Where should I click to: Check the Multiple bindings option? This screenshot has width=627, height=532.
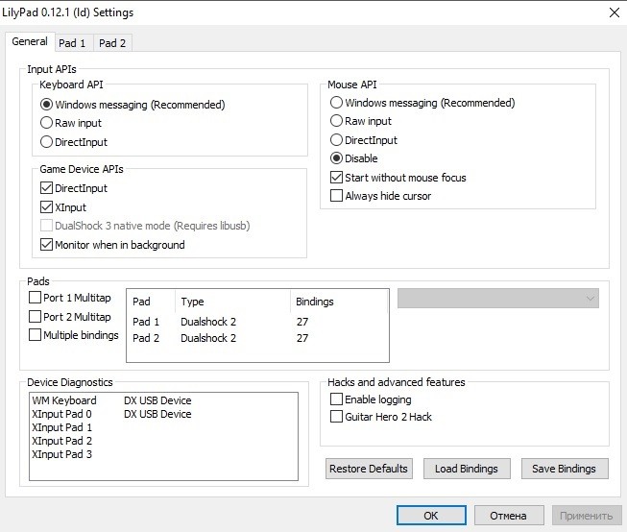tap(36, 335)
